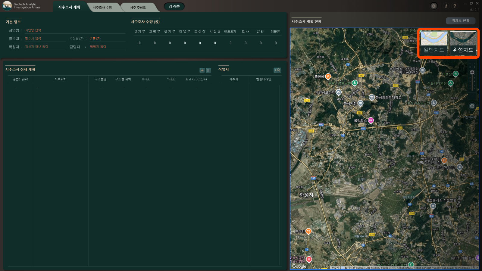Viewport: 482px width, 271px height.
Task: Open the 시추조사 수행 tab
Action: click(102, 8)
